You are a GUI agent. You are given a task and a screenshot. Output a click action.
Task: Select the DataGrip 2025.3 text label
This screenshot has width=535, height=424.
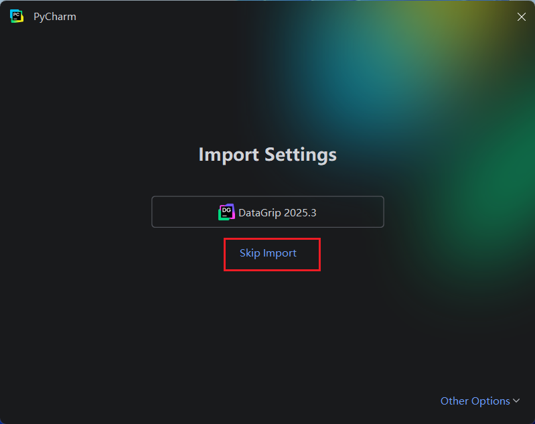277,213
